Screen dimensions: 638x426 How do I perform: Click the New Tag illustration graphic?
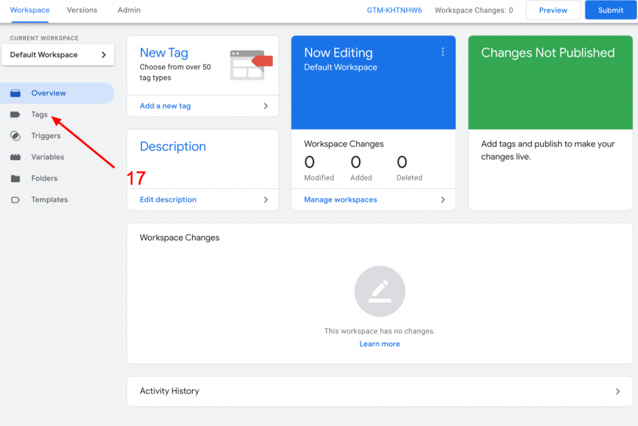click(251, 65)
